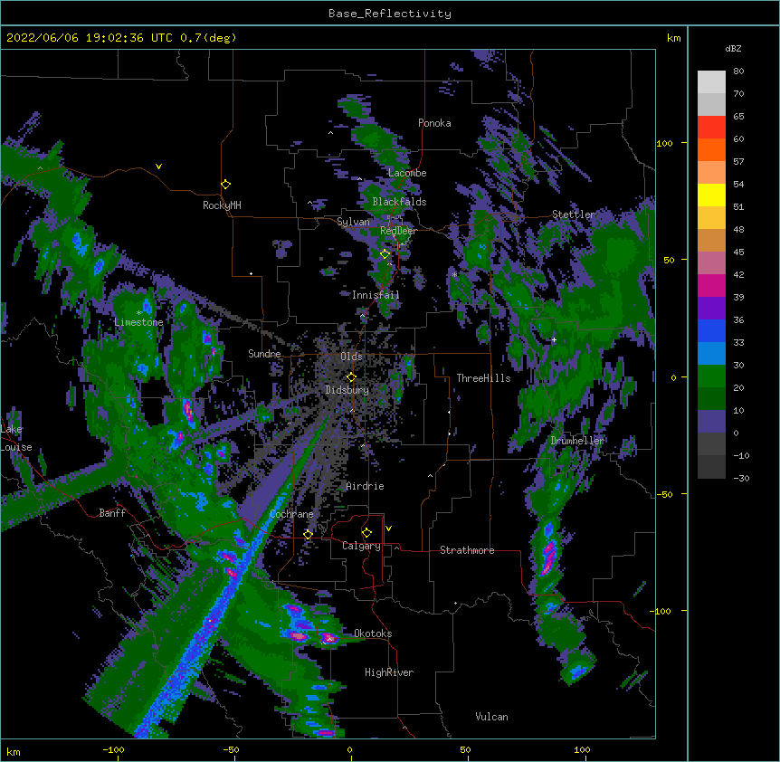Click the Didsbury town label
780x762 pixels.
(347, 390)
